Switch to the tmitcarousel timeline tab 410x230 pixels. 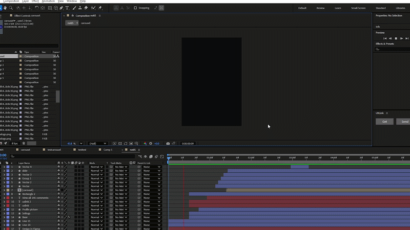[54, 150]
